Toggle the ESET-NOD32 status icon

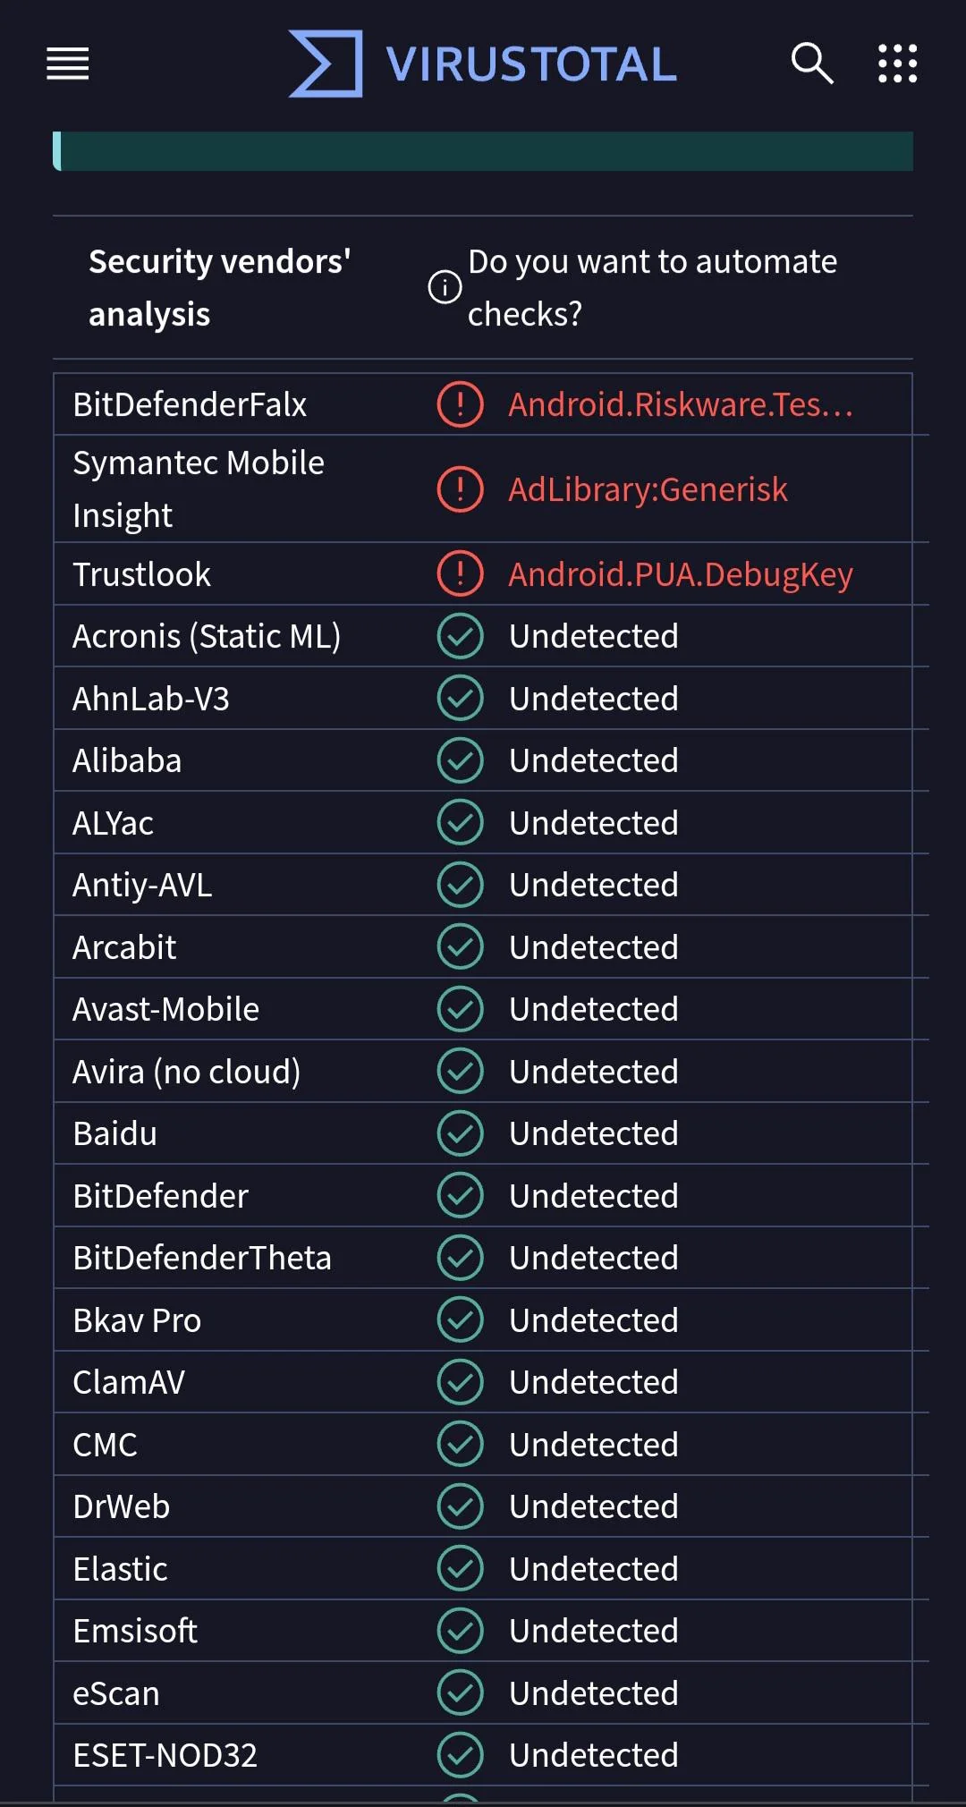tap(459, 1755)
